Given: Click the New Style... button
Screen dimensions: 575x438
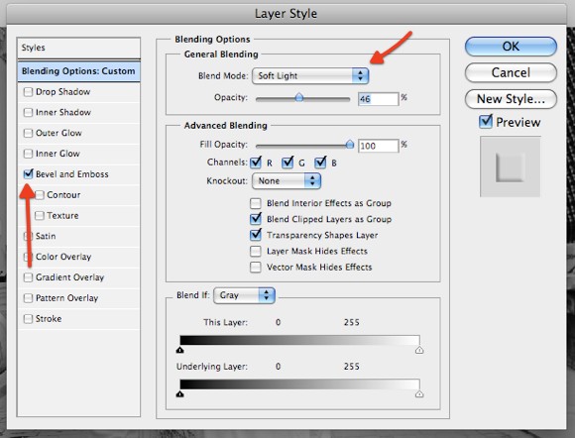Looking at the screenshot, I should pyautogui.click(x=511, y=99).
